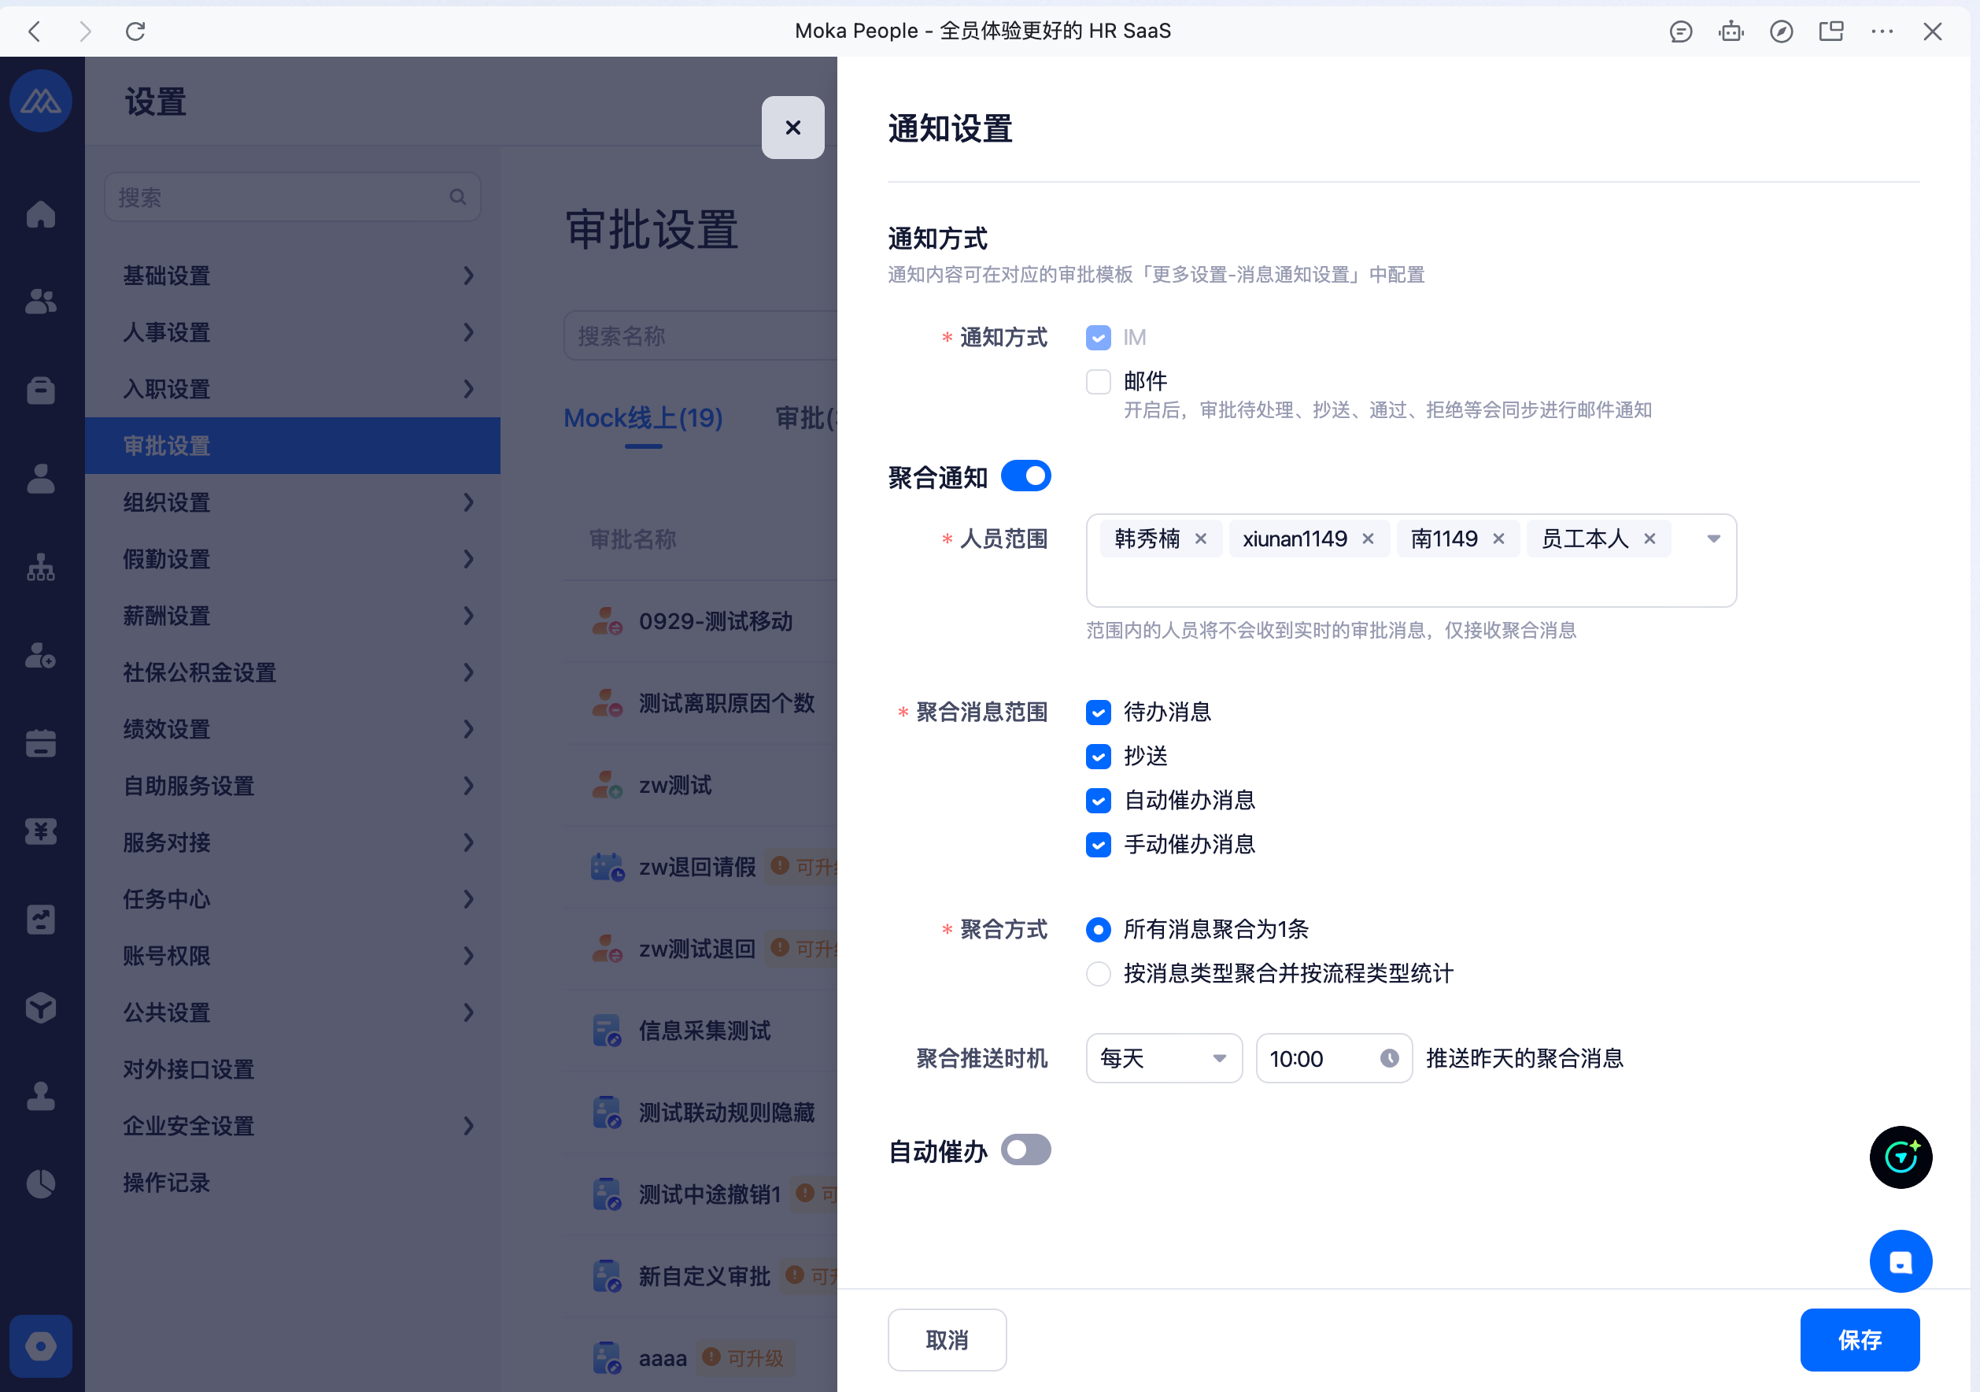Click the browser back arrow
Viewport: 1980px width, 1392px height.
(35, 31)
